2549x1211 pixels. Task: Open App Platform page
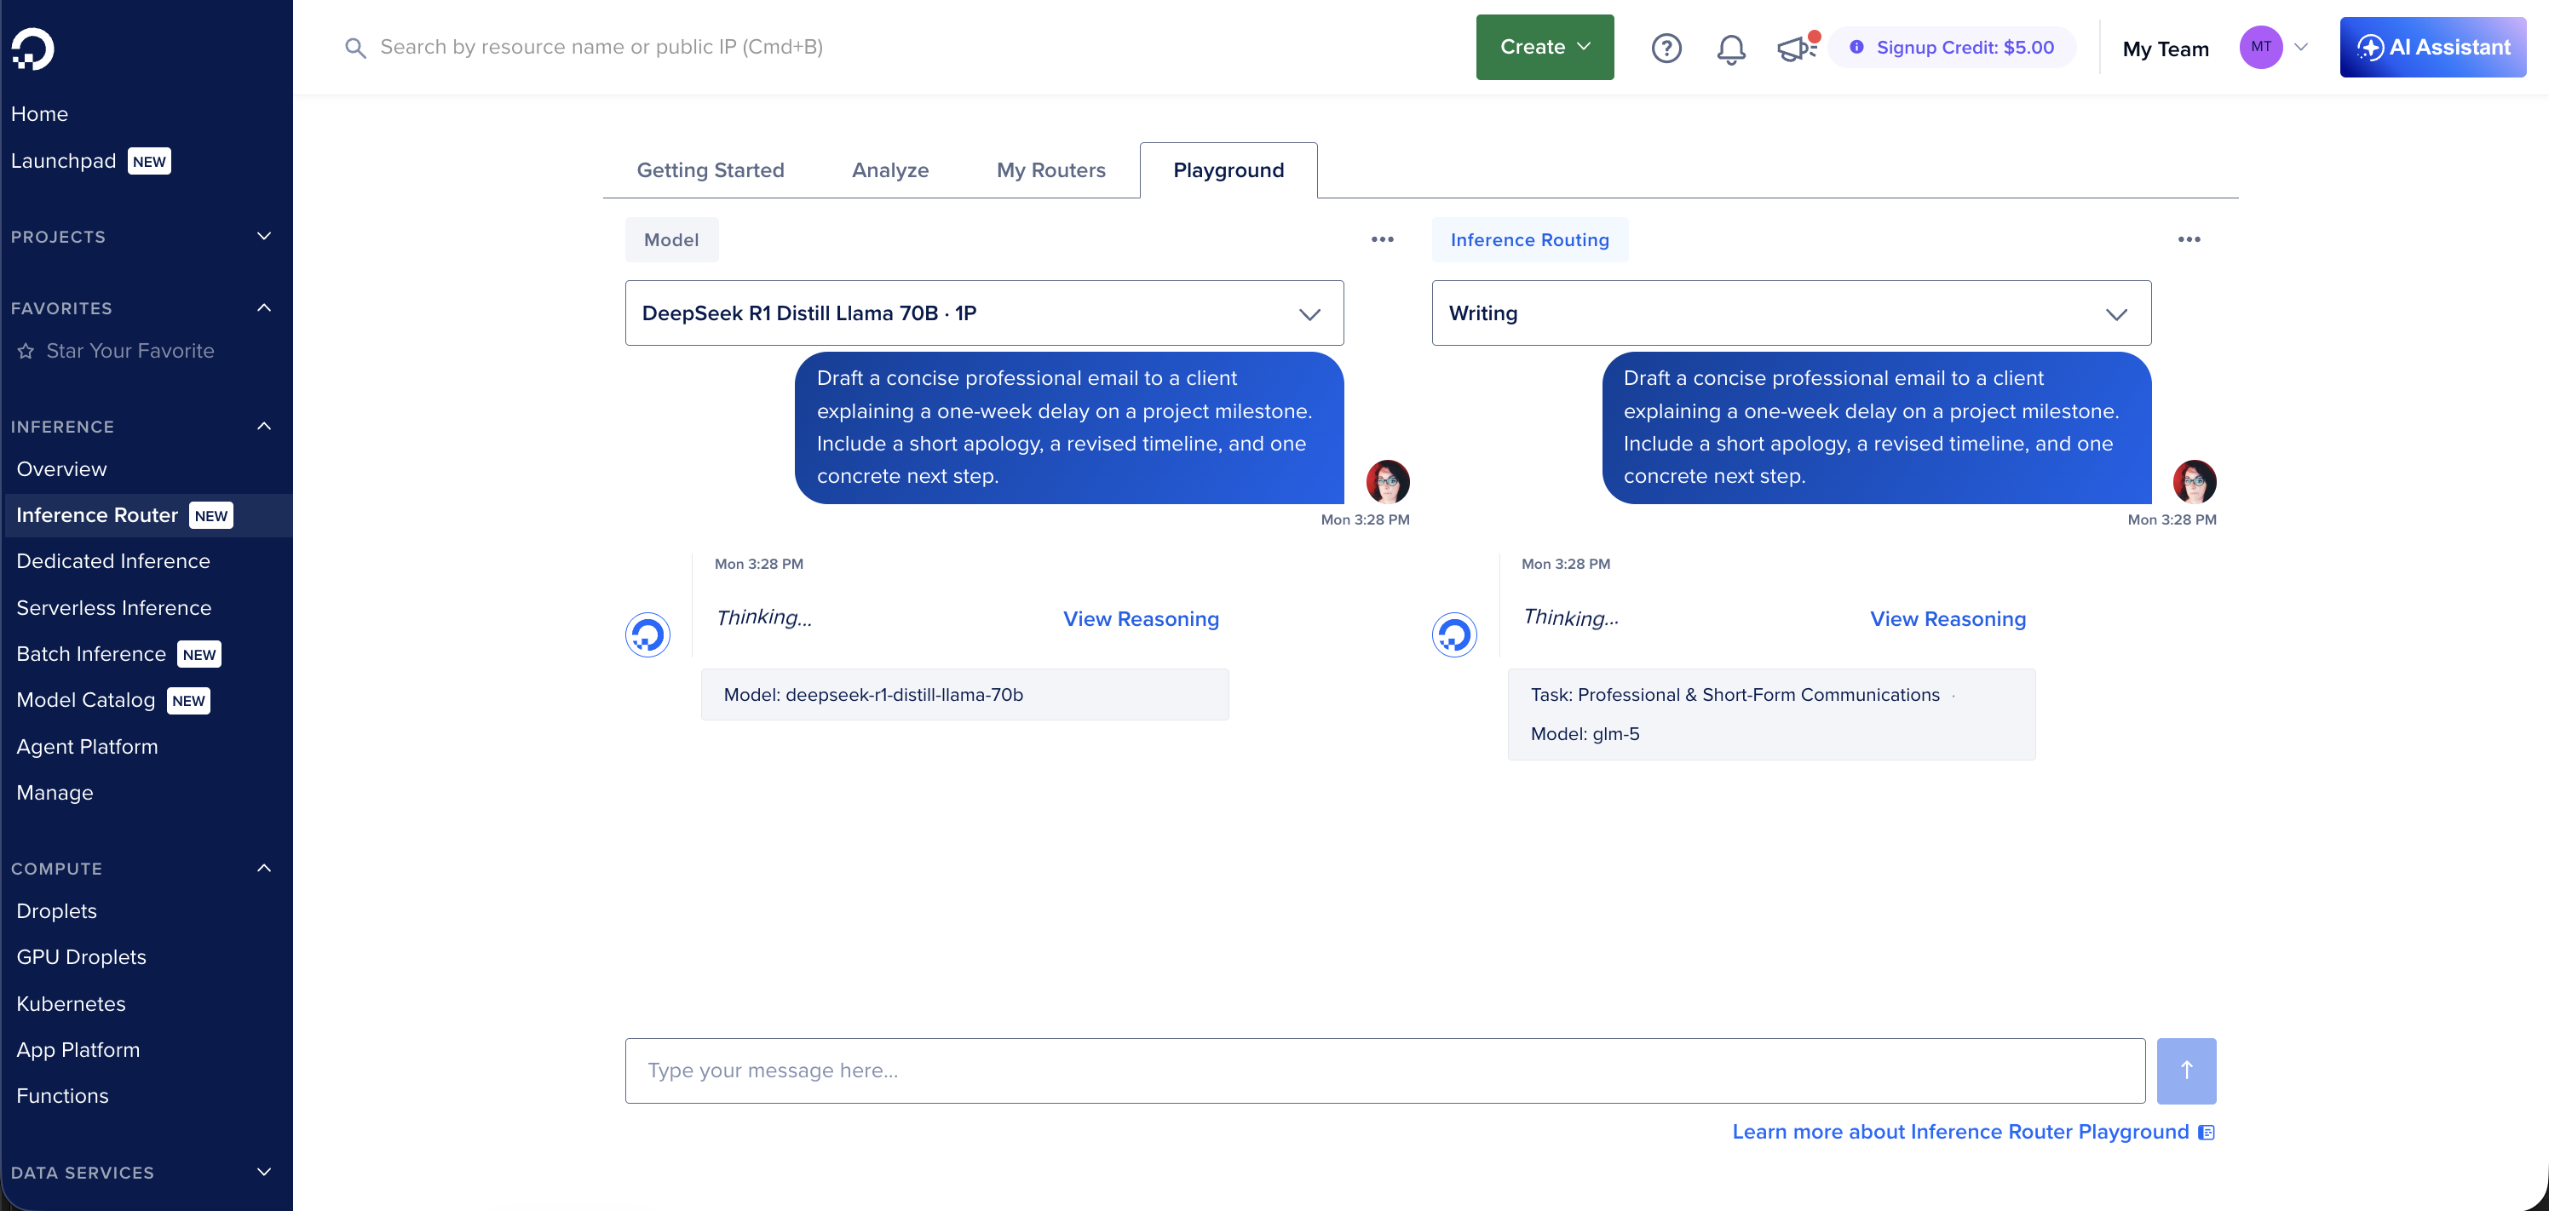coord(78,1050)
